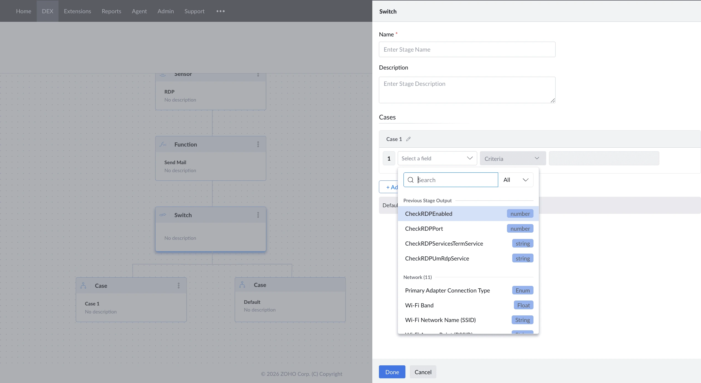The height and width of the screenshot is (383, 701).
Task: Select the CheckRDPEnabled field
Action: pos(468,214)
